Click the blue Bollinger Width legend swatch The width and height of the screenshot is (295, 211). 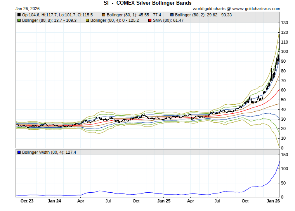click(19, 152)
